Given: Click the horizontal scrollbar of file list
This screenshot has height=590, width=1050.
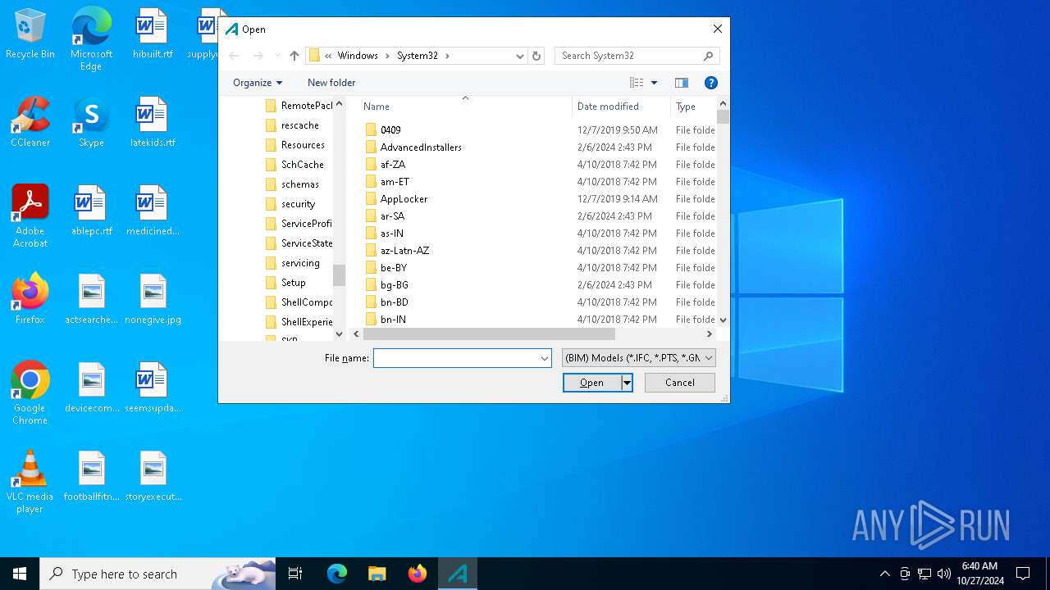Looking at the screenshot, I should [489, 334].
